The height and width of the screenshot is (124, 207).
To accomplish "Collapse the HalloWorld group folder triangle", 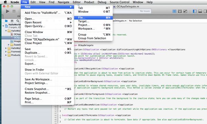I will pyautogui.click(x=6, y=31).
